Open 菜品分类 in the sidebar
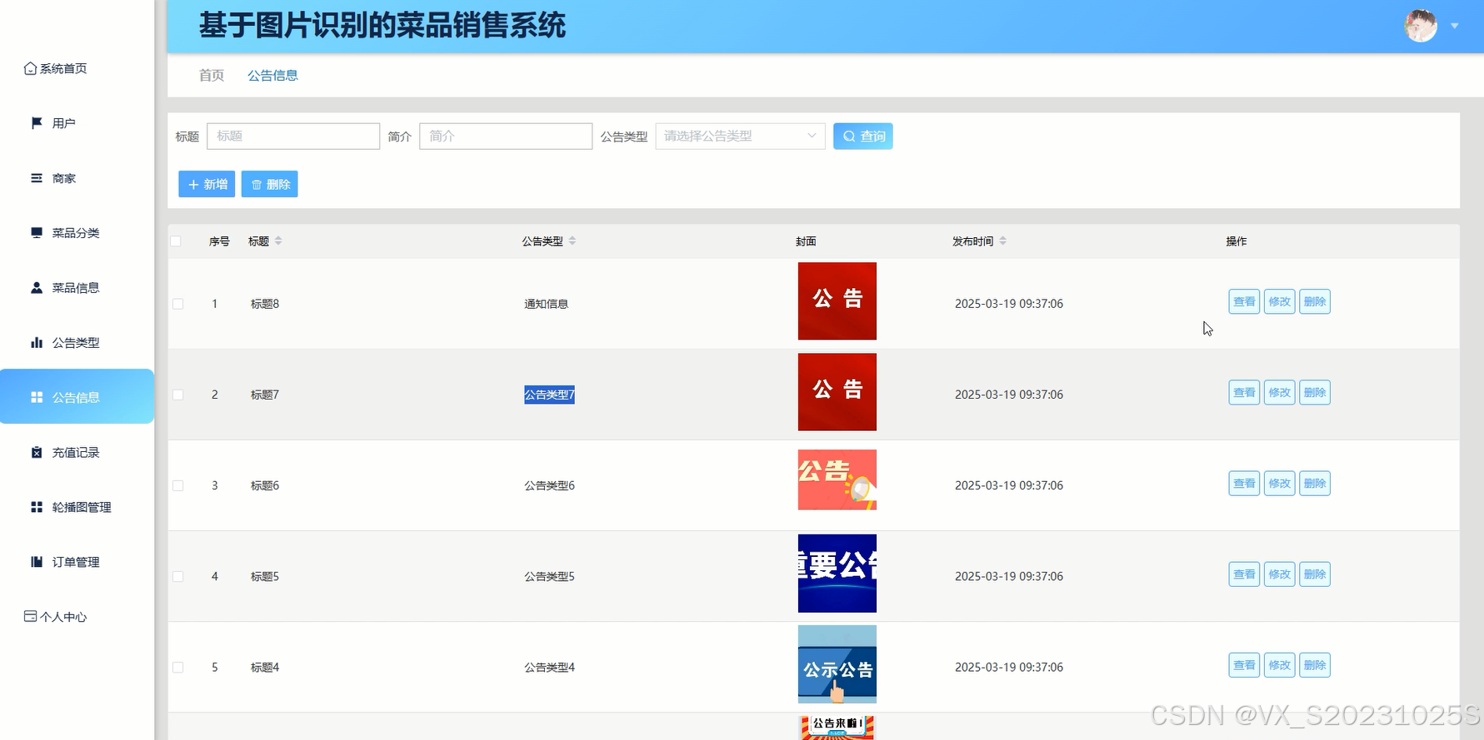Viewport: 1484px width, 740px height. [77, 233]
